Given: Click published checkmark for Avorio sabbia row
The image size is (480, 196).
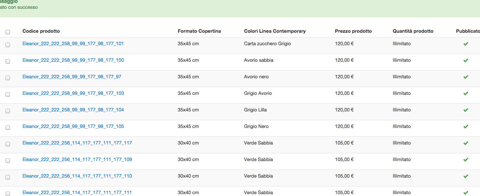Looking at the screenshot, I should tap(466, 60).
